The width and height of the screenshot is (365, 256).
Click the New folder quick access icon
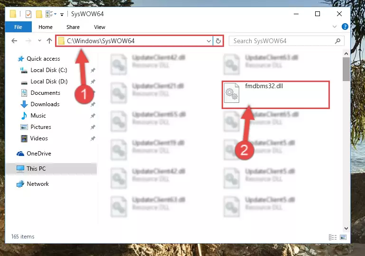pyautogui.click(x=39, y=14)
